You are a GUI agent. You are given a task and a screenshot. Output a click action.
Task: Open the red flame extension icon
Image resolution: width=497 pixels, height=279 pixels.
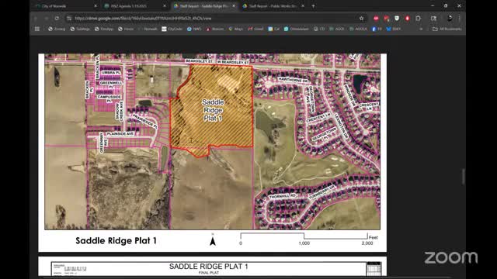(407, 19)
